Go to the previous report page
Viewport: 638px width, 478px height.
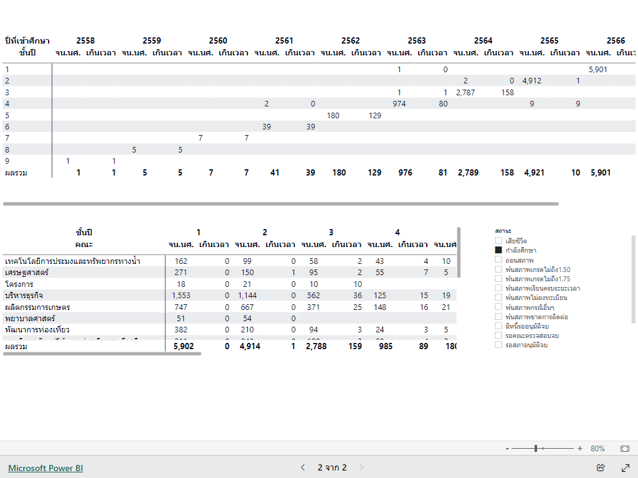tap(303, 467)
